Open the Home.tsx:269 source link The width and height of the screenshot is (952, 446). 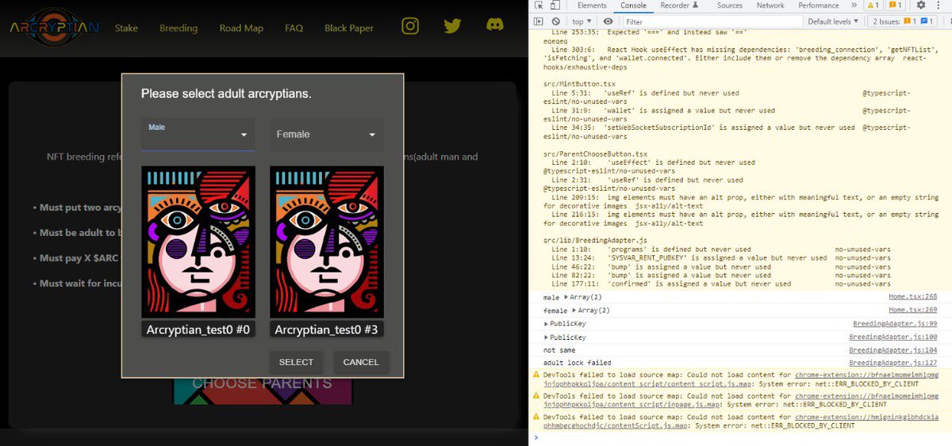pyautogui.click(x=913, y=310)
